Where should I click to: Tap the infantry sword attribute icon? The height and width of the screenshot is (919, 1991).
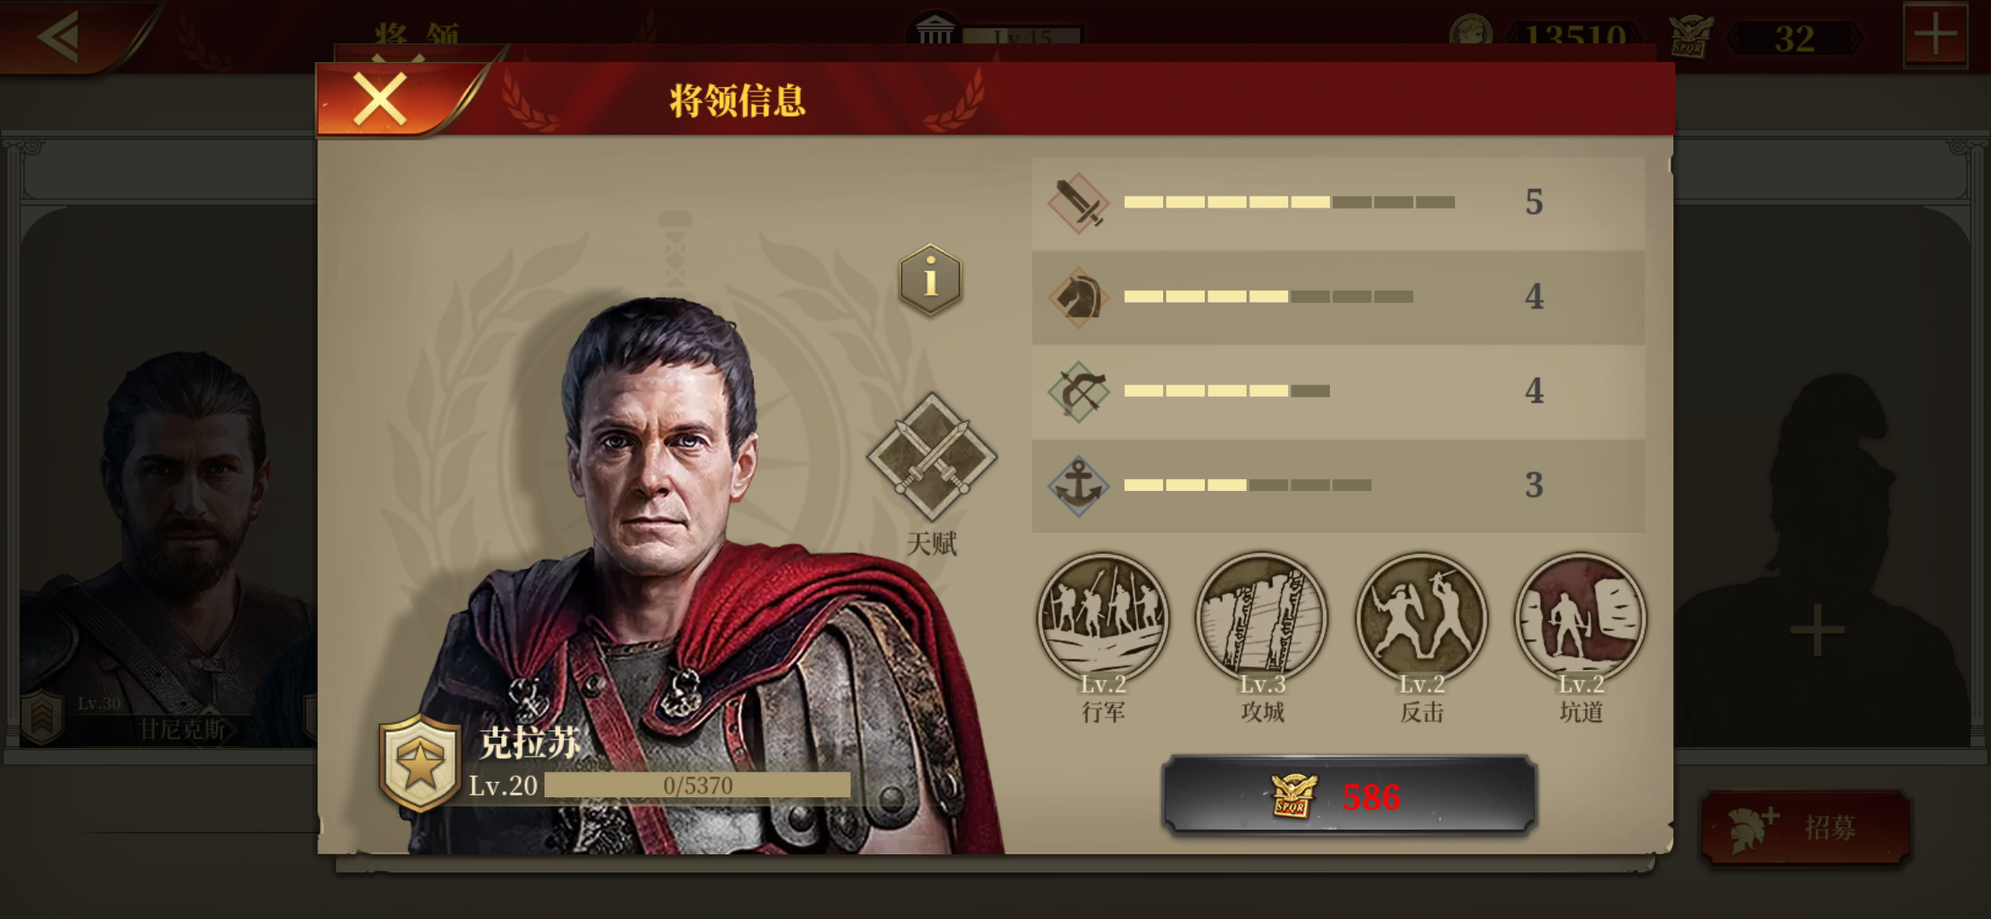pos(1078,203)
